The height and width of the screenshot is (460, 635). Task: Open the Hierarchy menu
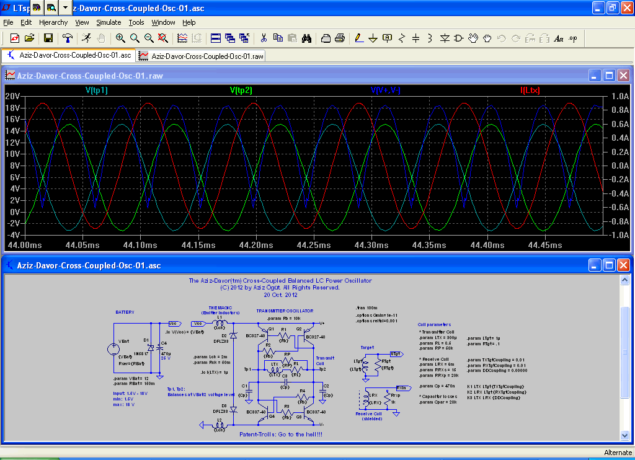pyautogui.click(x=53, y=22)
